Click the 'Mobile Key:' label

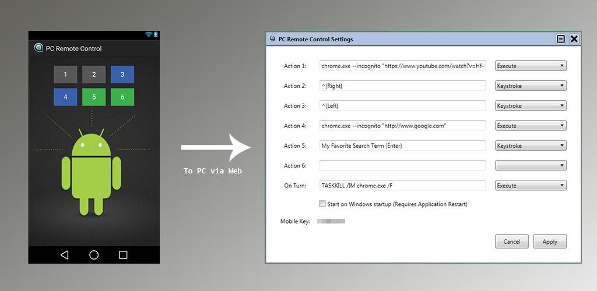(x=295, y=221)
